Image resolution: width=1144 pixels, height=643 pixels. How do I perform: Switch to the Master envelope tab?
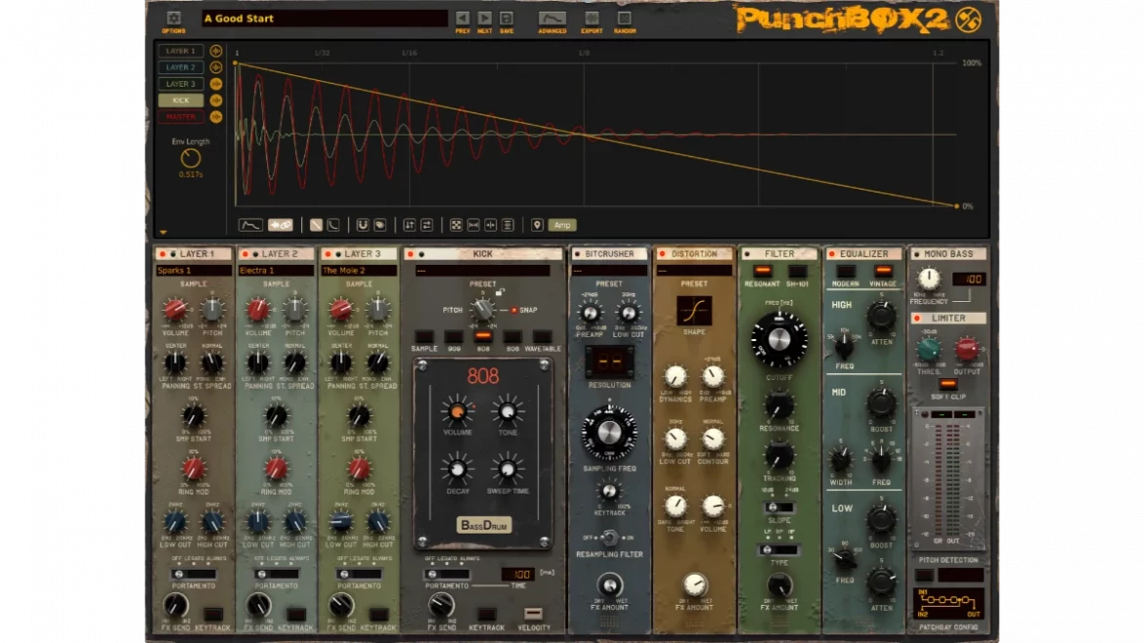[181, 116]
